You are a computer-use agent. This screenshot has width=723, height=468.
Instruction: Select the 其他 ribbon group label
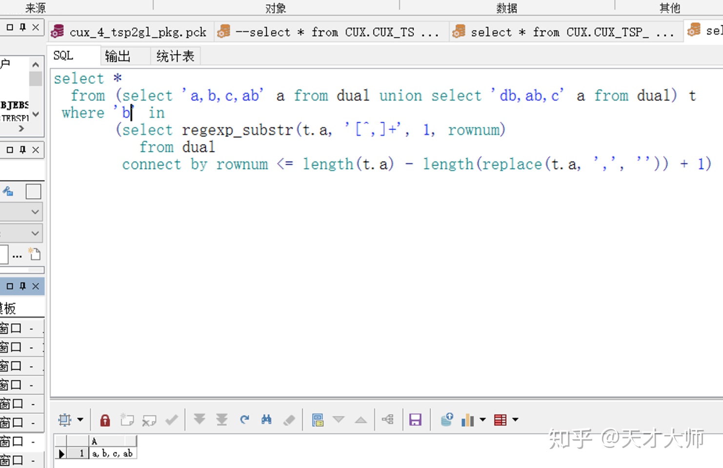(x=669, y=8)
